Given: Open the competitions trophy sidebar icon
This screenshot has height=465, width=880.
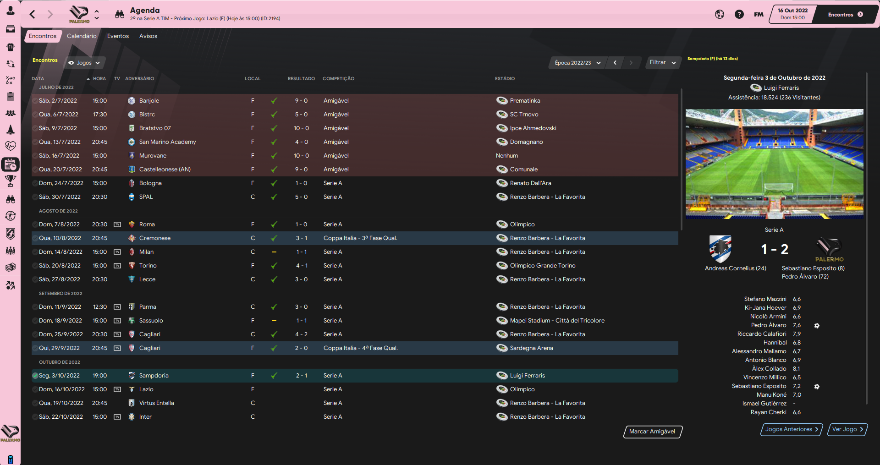Looking at the screenshot, I should pos(10,181).
